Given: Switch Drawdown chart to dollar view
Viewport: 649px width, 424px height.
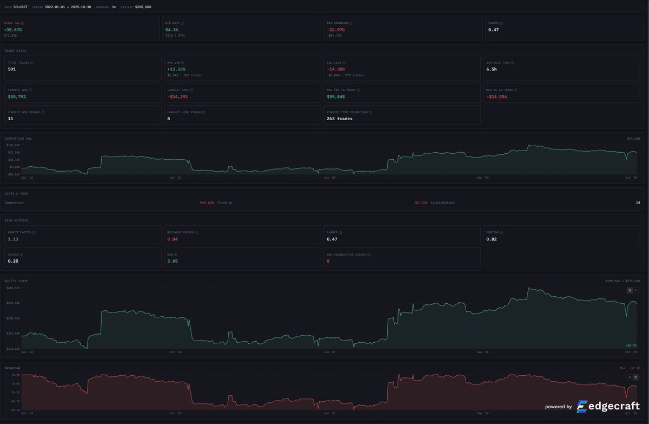Looking at the screenshot, I should click(x=630, y=377).
